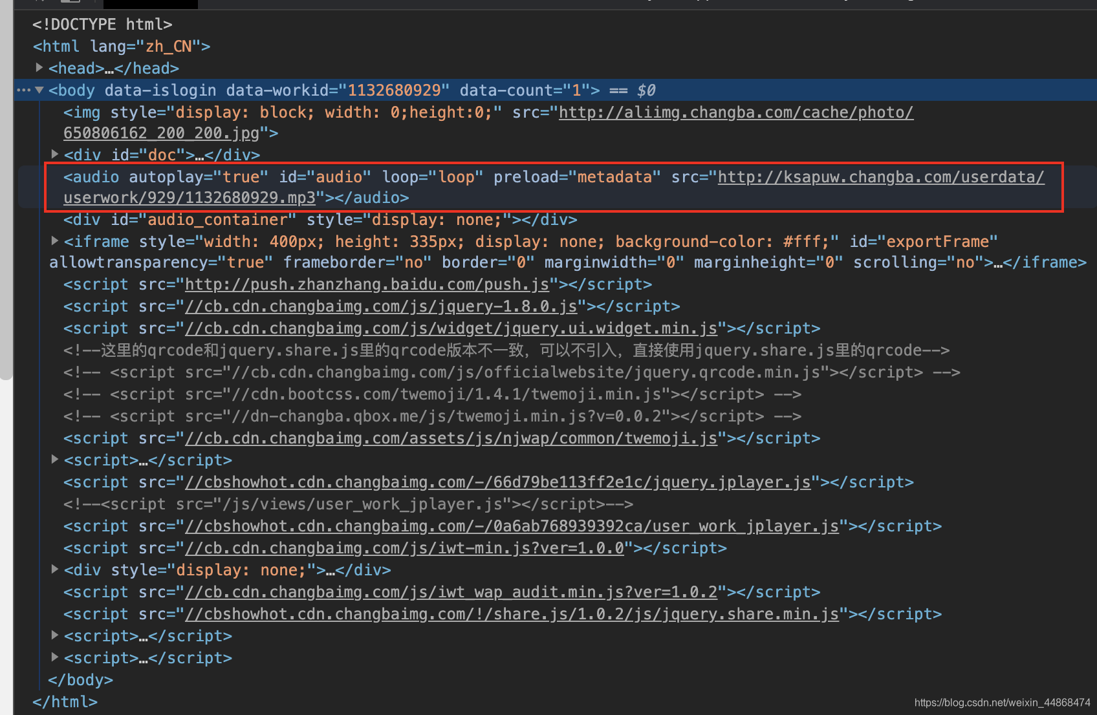Image resolution: width=1097 pixels, height=715 pixels.
Task: Select the commented jquery.qrcode.min.js line
Action: tap(512, 372)
